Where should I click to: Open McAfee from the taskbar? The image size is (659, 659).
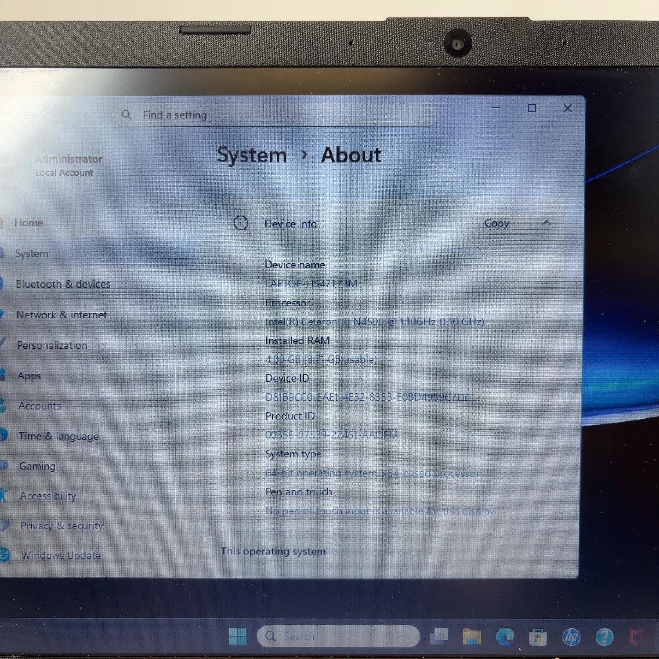click(637, 637)
